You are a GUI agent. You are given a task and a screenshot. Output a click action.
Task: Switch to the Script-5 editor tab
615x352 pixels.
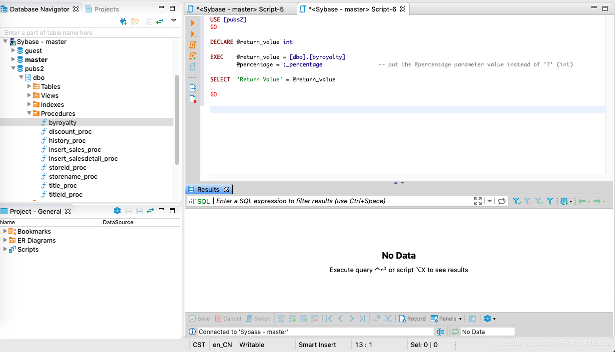[x=240, y=9]
